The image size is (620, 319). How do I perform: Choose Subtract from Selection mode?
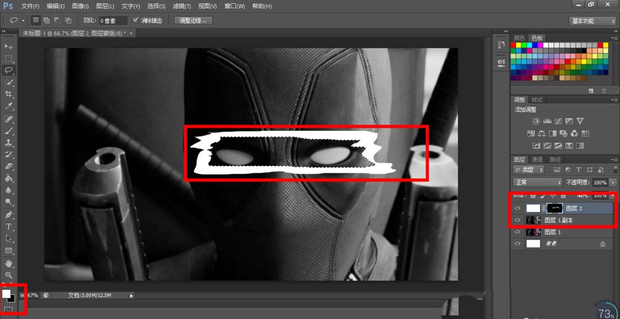57,20
